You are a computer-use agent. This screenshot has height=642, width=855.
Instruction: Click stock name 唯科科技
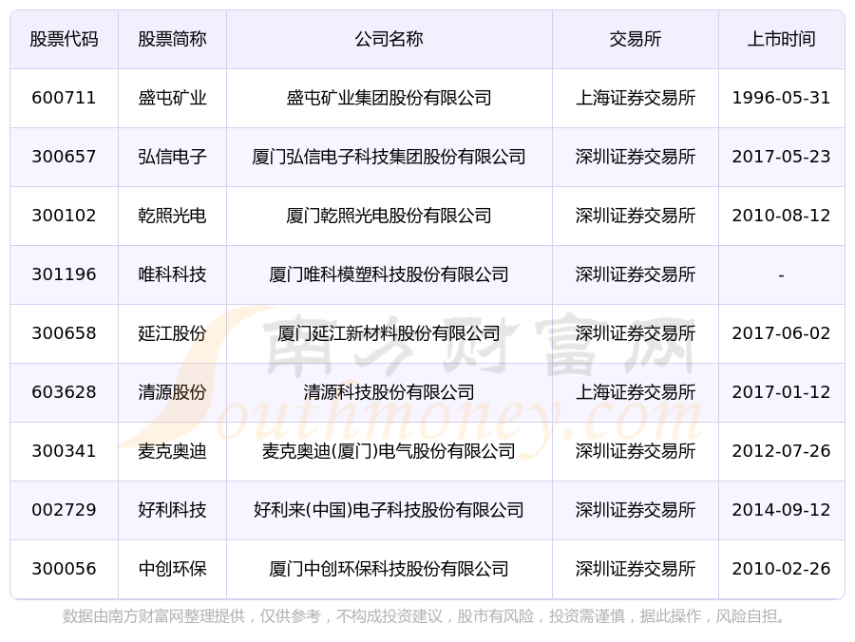click(172, 274)
